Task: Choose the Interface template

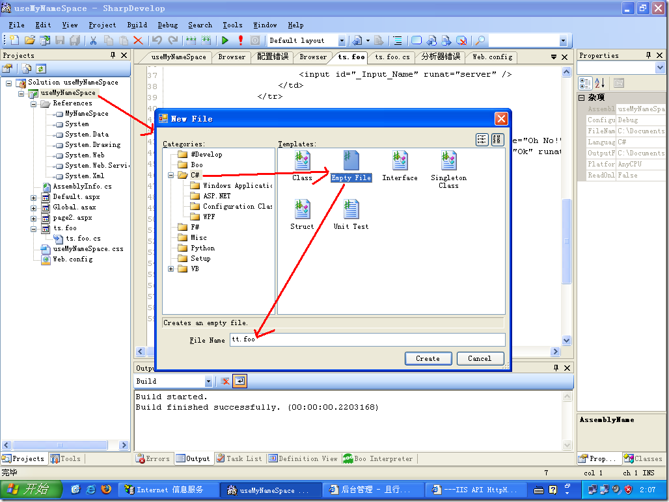Action: pyautogui.click(x=399, y=161)
